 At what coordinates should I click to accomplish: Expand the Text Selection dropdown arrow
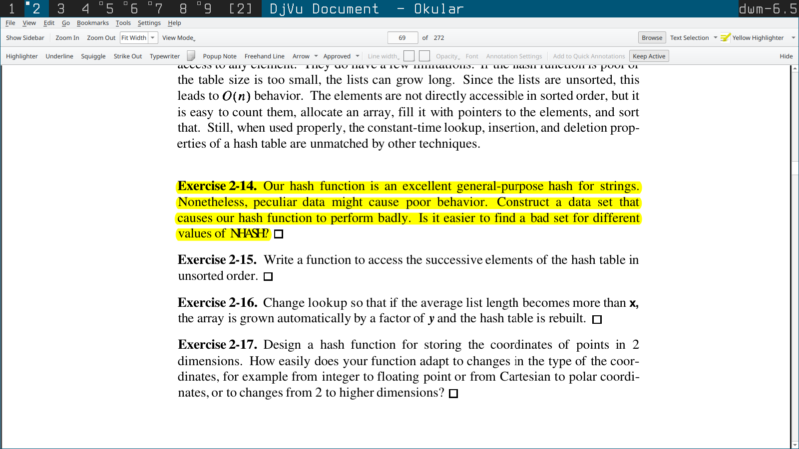point(715,38)
